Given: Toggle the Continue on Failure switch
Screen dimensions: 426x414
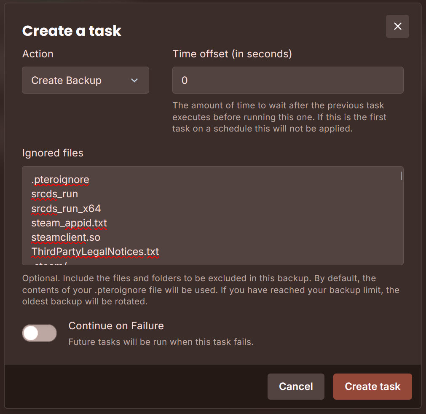Looking at the screenshot, I should pyautogui.click(x=40, y=333).
